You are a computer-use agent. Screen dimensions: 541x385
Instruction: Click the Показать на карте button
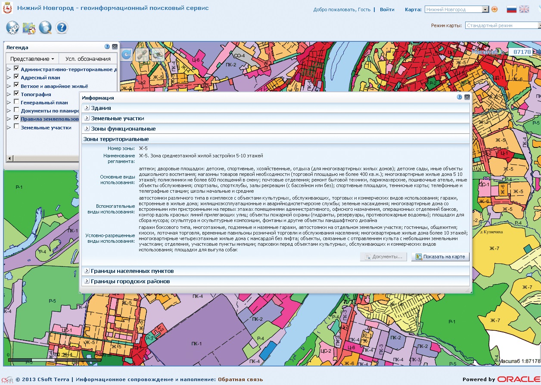click(x=440, y=257)
